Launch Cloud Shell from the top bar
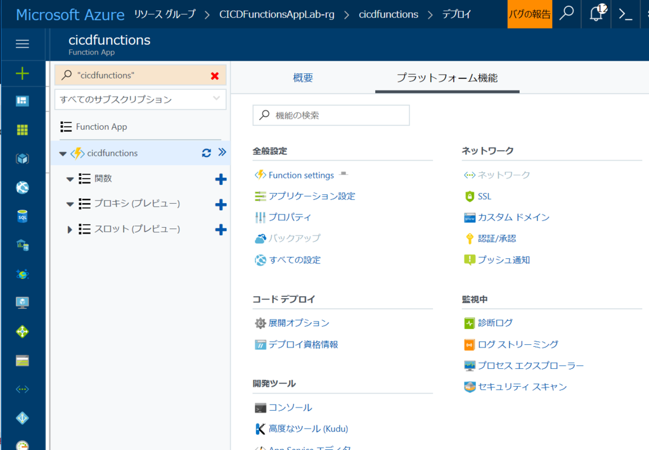Viewport: 649px width, 450px height. [x=626, y=15]
